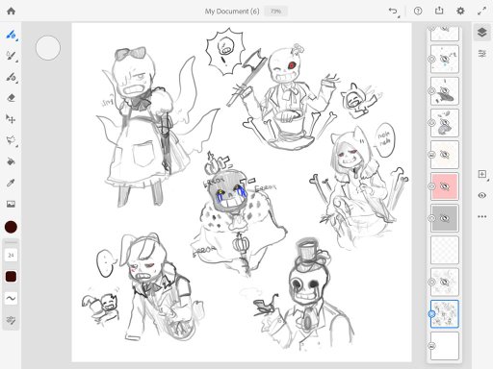The height and width of the screenshot is (369, 493).
Task: Open layer actions three-dots menu
Action: click(x=481, y=216)
